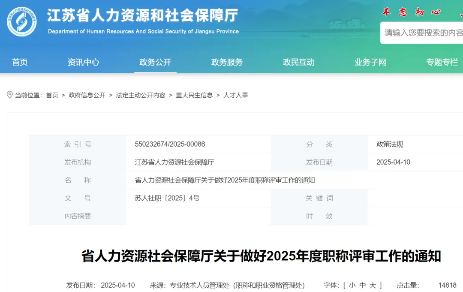This screenshot has height=292, width=463.
Task: Click the article title heading
Action: pyautogui.click(x=261, y=256)
